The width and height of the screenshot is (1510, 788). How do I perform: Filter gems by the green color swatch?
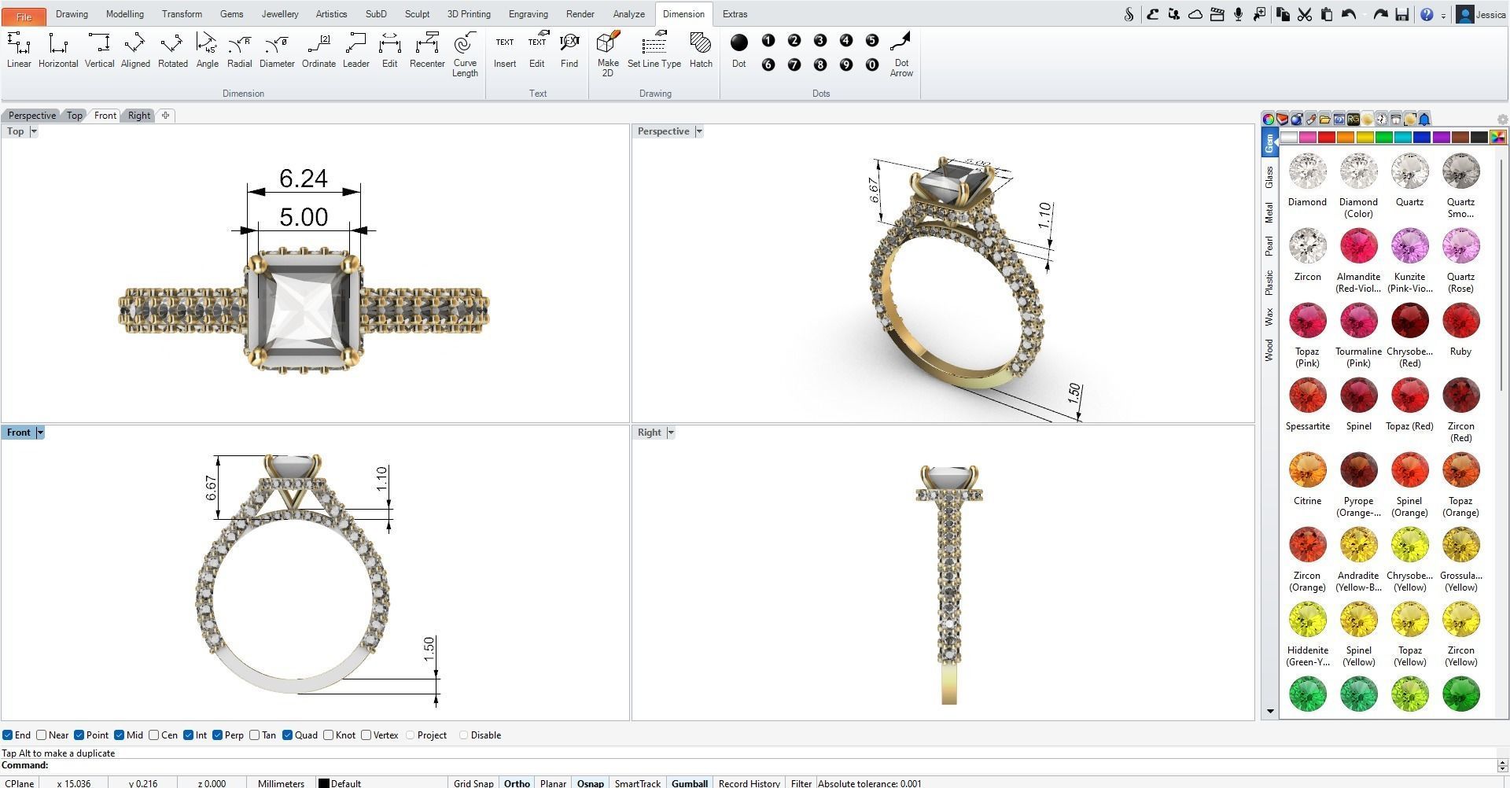[x=1384, y=138]
